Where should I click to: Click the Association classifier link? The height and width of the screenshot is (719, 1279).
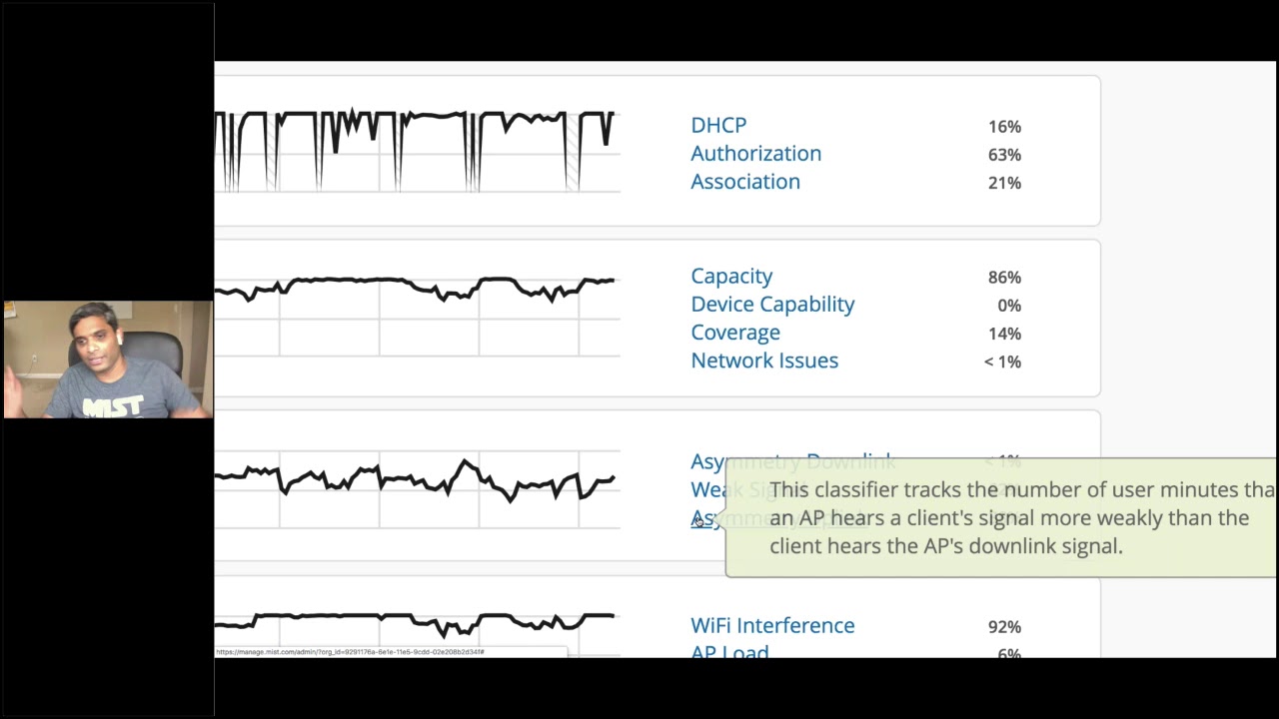745,181
